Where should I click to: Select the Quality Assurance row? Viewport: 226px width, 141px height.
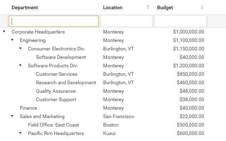pyautogui.click(x=56, y=91)
